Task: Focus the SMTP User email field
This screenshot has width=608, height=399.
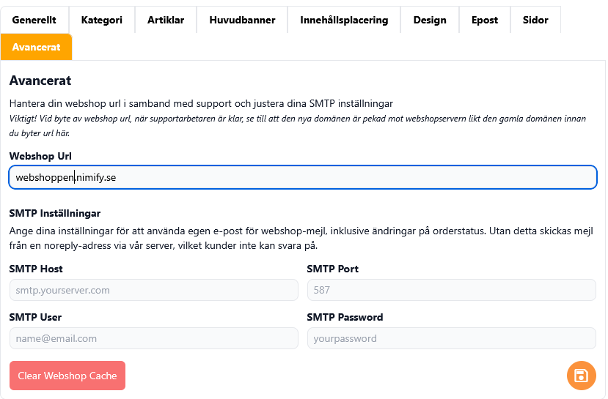Action: coord(153,338)
